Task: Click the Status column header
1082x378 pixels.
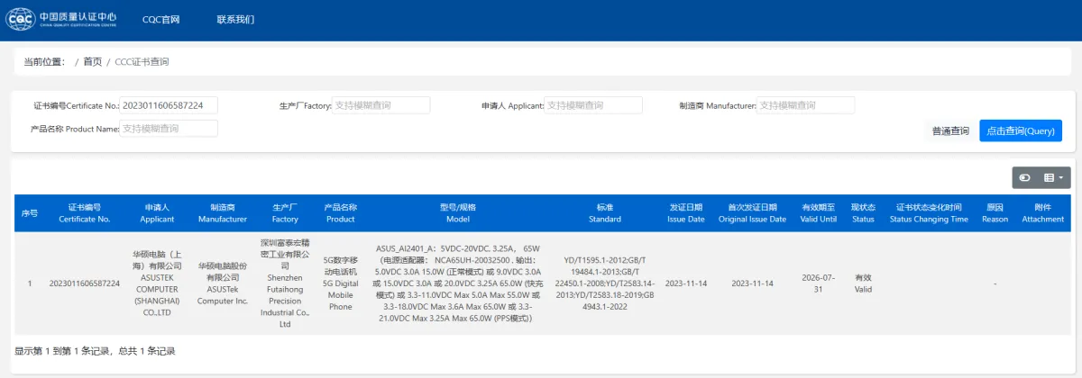Action: pyautogui.click(x=863, y=213)
